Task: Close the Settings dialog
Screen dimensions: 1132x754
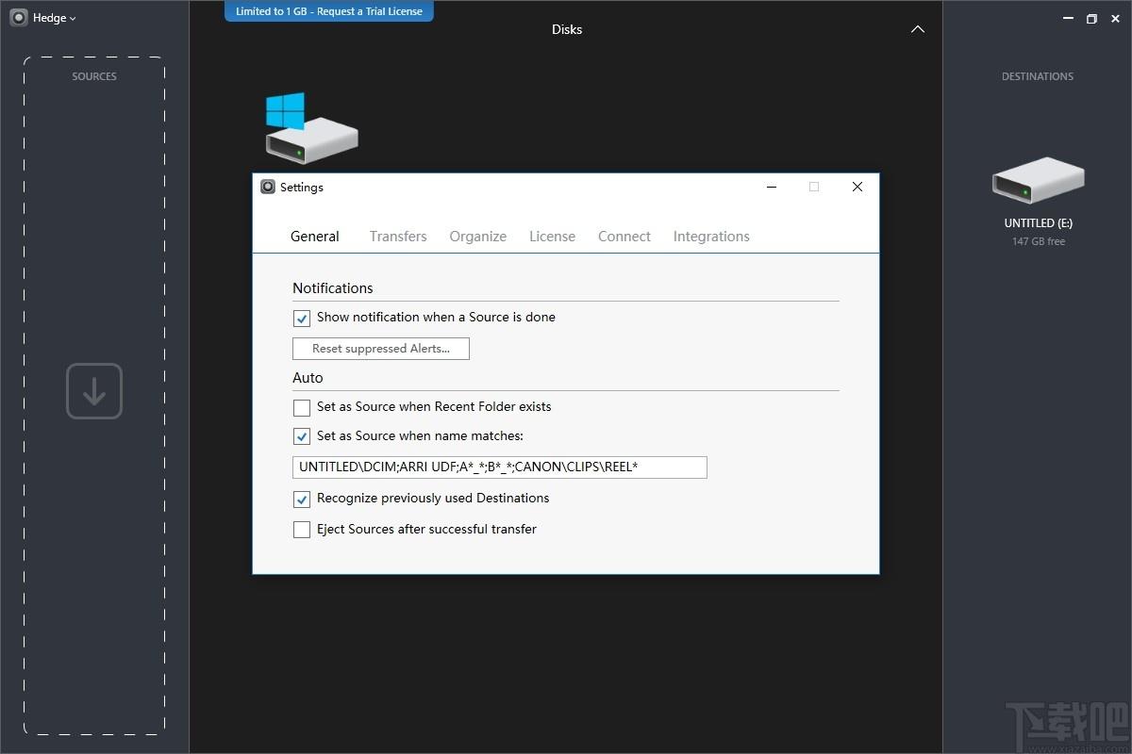Action: (857, 187)
